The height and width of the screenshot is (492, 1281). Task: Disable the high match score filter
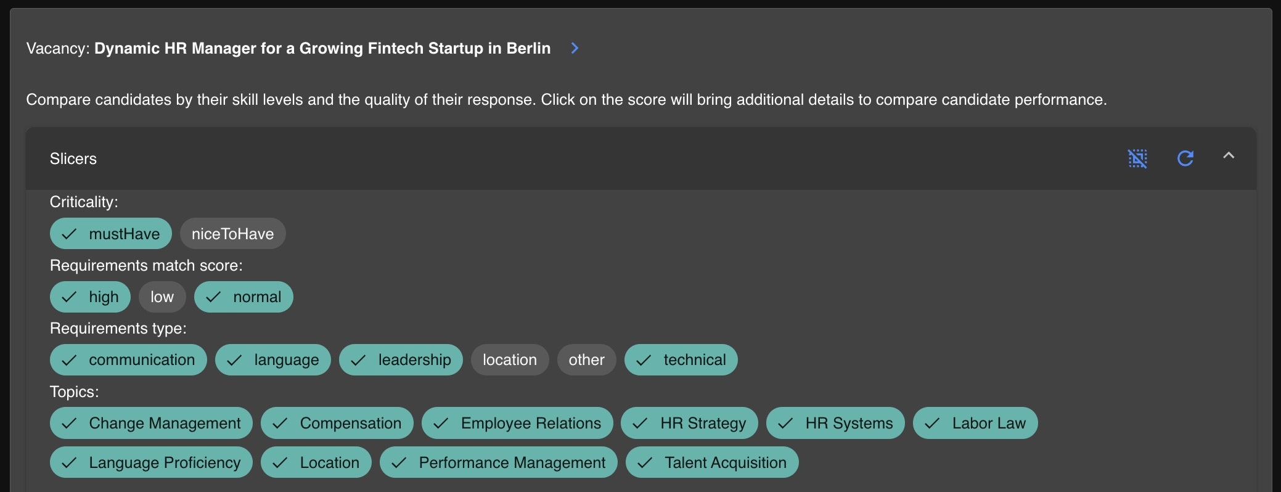[90, 297]
